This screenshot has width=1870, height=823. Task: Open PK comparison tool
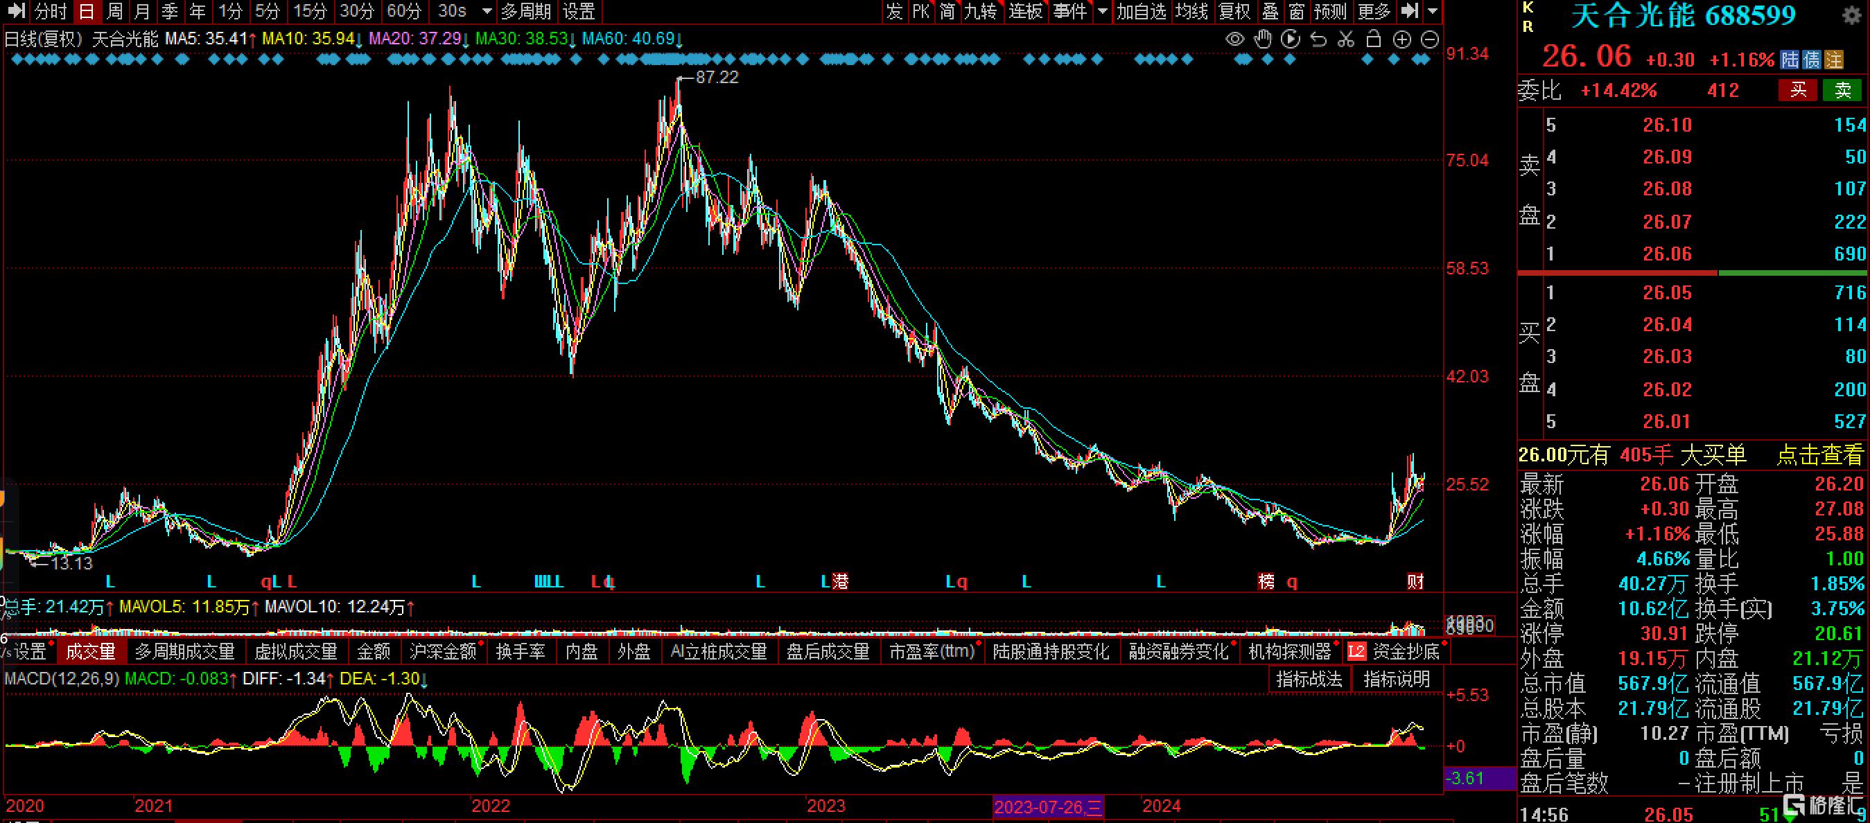click(x=920, y=11)
